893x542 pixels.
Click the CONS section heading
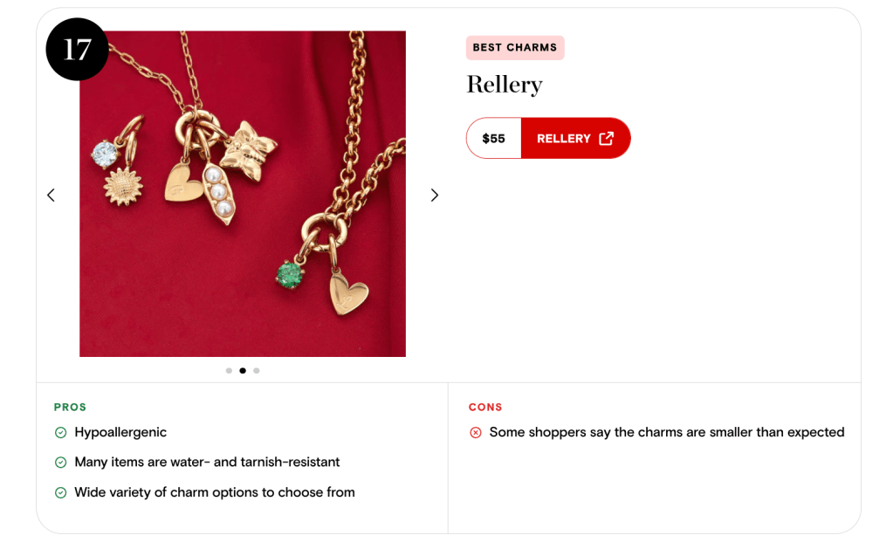pos(485,408)
